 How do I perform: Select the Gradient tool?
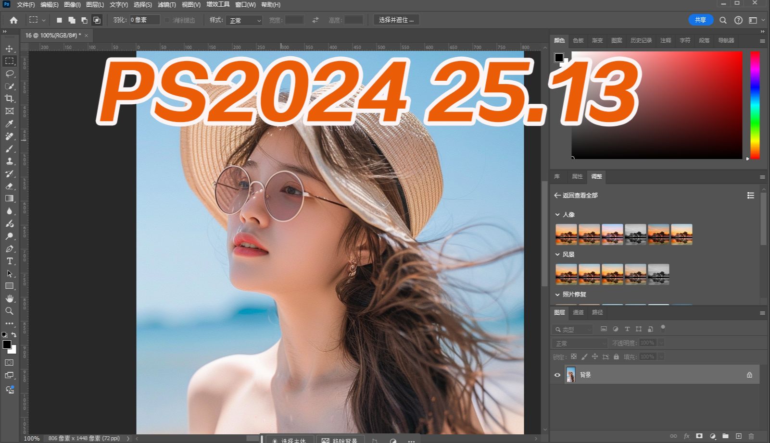tap(9, 198)
